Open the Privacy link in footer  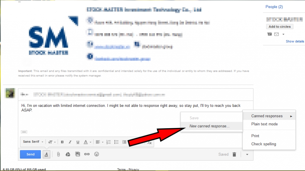click(x=134, y=169)
